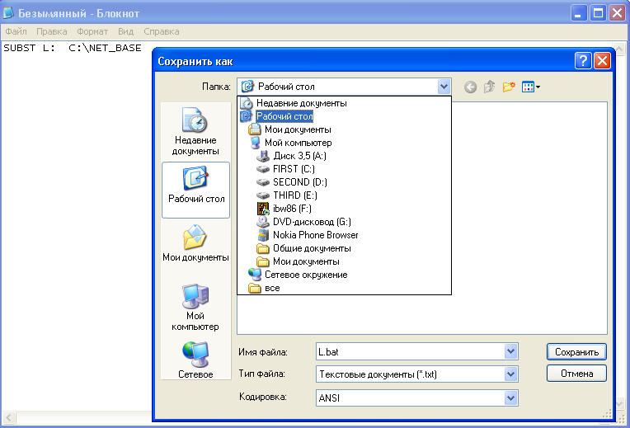
Task: Collapse the 'Папка' dropdown with its arrow
Action: (444, 87)
